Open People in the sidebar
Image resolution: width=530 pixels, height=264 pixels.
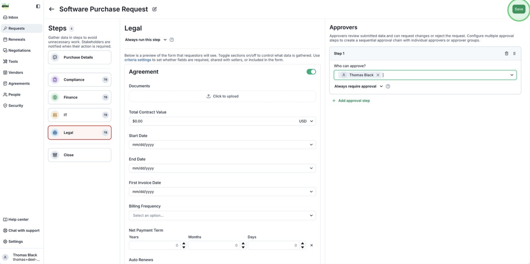(x=21, y=95)
